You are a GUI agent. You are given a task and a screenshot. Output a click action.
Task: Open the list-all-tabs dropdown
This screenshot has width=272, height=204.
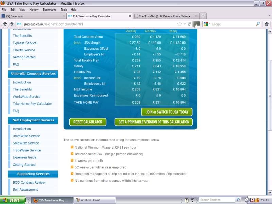pos(269,16)
